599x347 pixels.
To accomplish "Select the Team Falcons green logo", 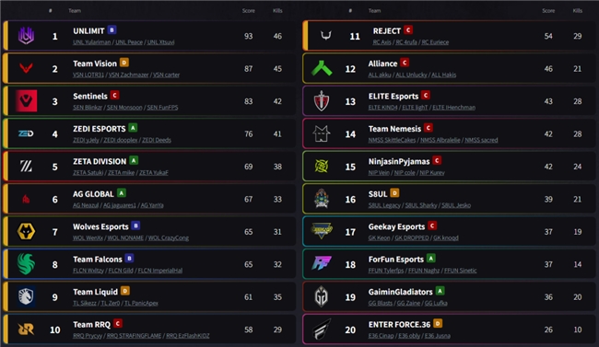I will (27, 264).
